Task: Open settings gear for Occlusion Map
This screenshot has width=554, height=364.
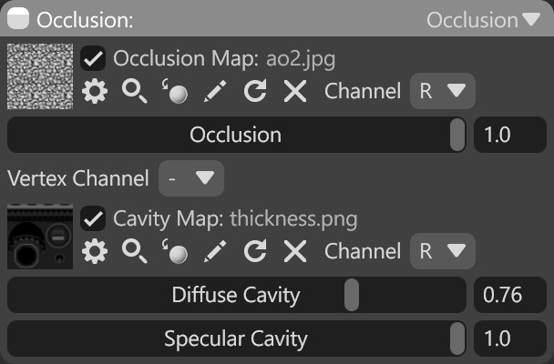Action: (95, 91)
